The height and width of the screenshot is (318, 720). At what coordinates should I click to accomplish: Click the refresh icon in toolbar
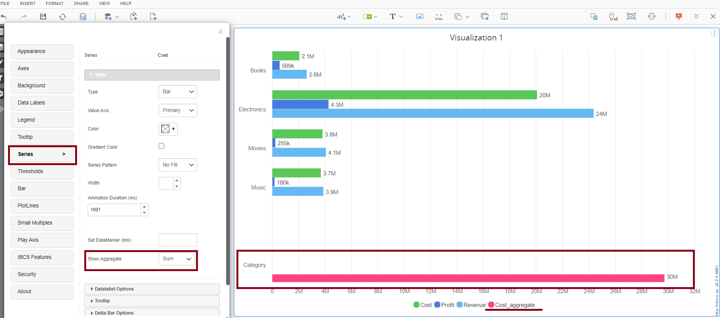63,16
